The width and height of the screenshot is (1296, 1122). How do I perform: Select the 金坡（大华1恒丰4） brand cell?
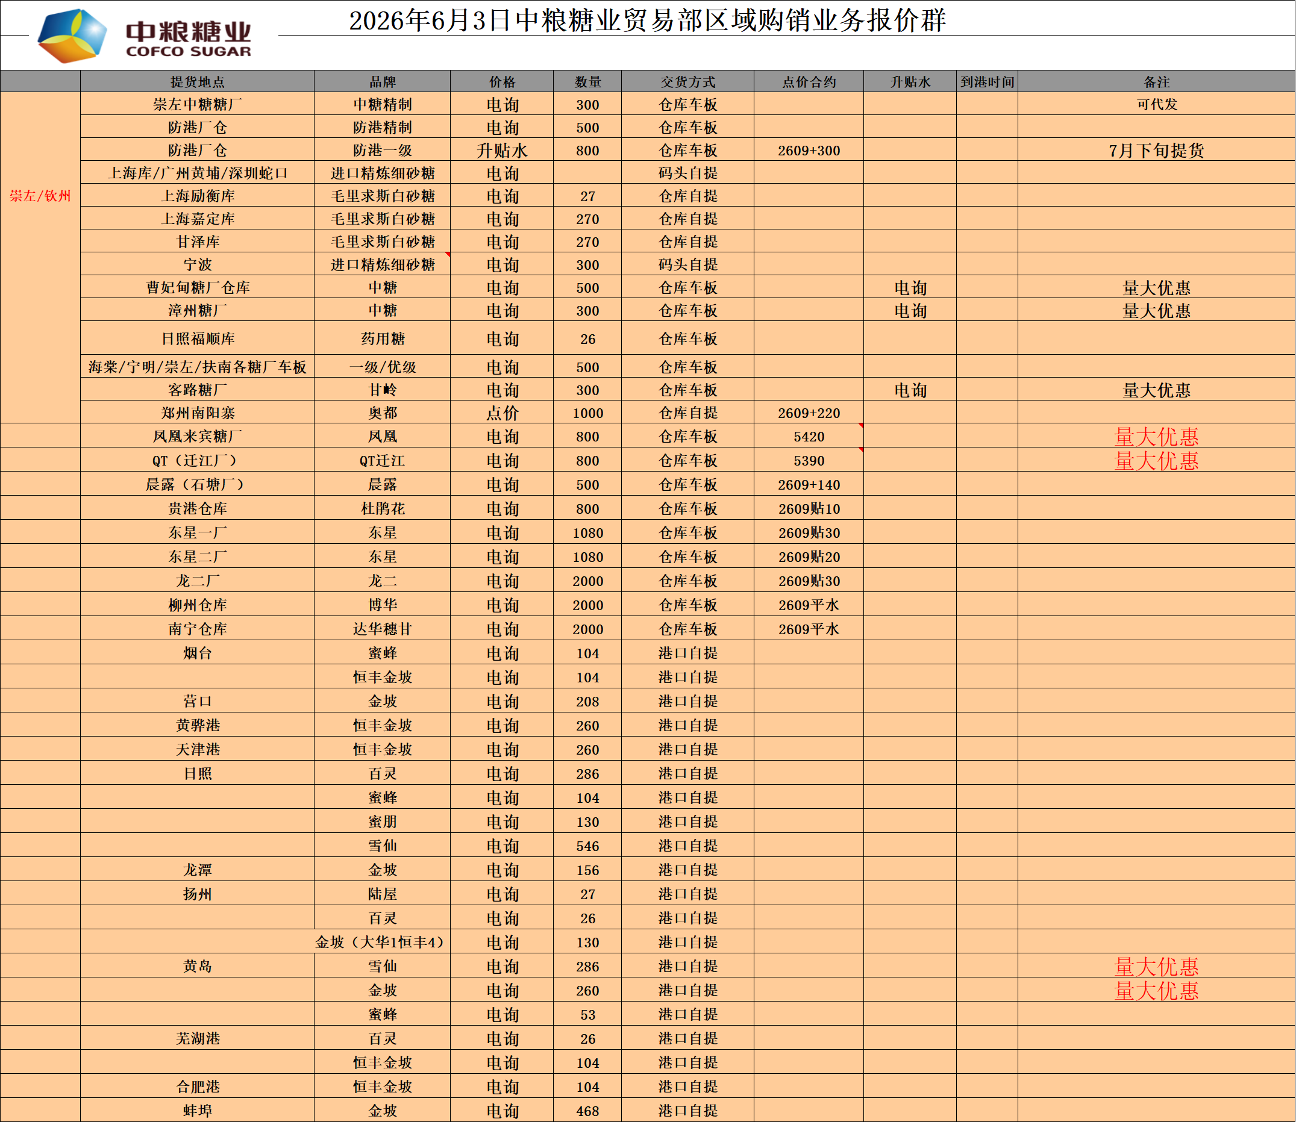[382, 943]
